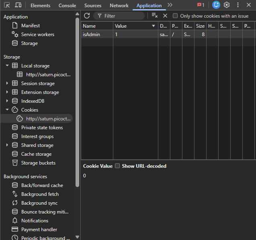Open Manifest in Application section
Image resolution: width=256 pixels, height=240 pixels.
click(x=31, y=26)
